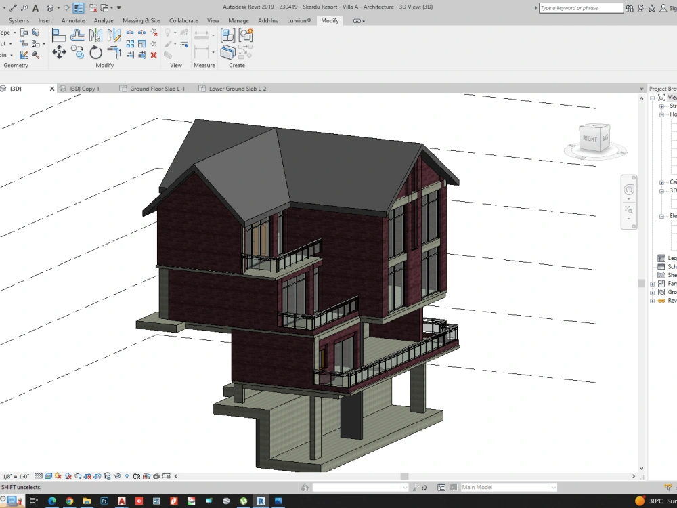Screen dimensions: 677x508
Task: Click the Delete tool in Modify panel
Action: click(x=154, y=56)
